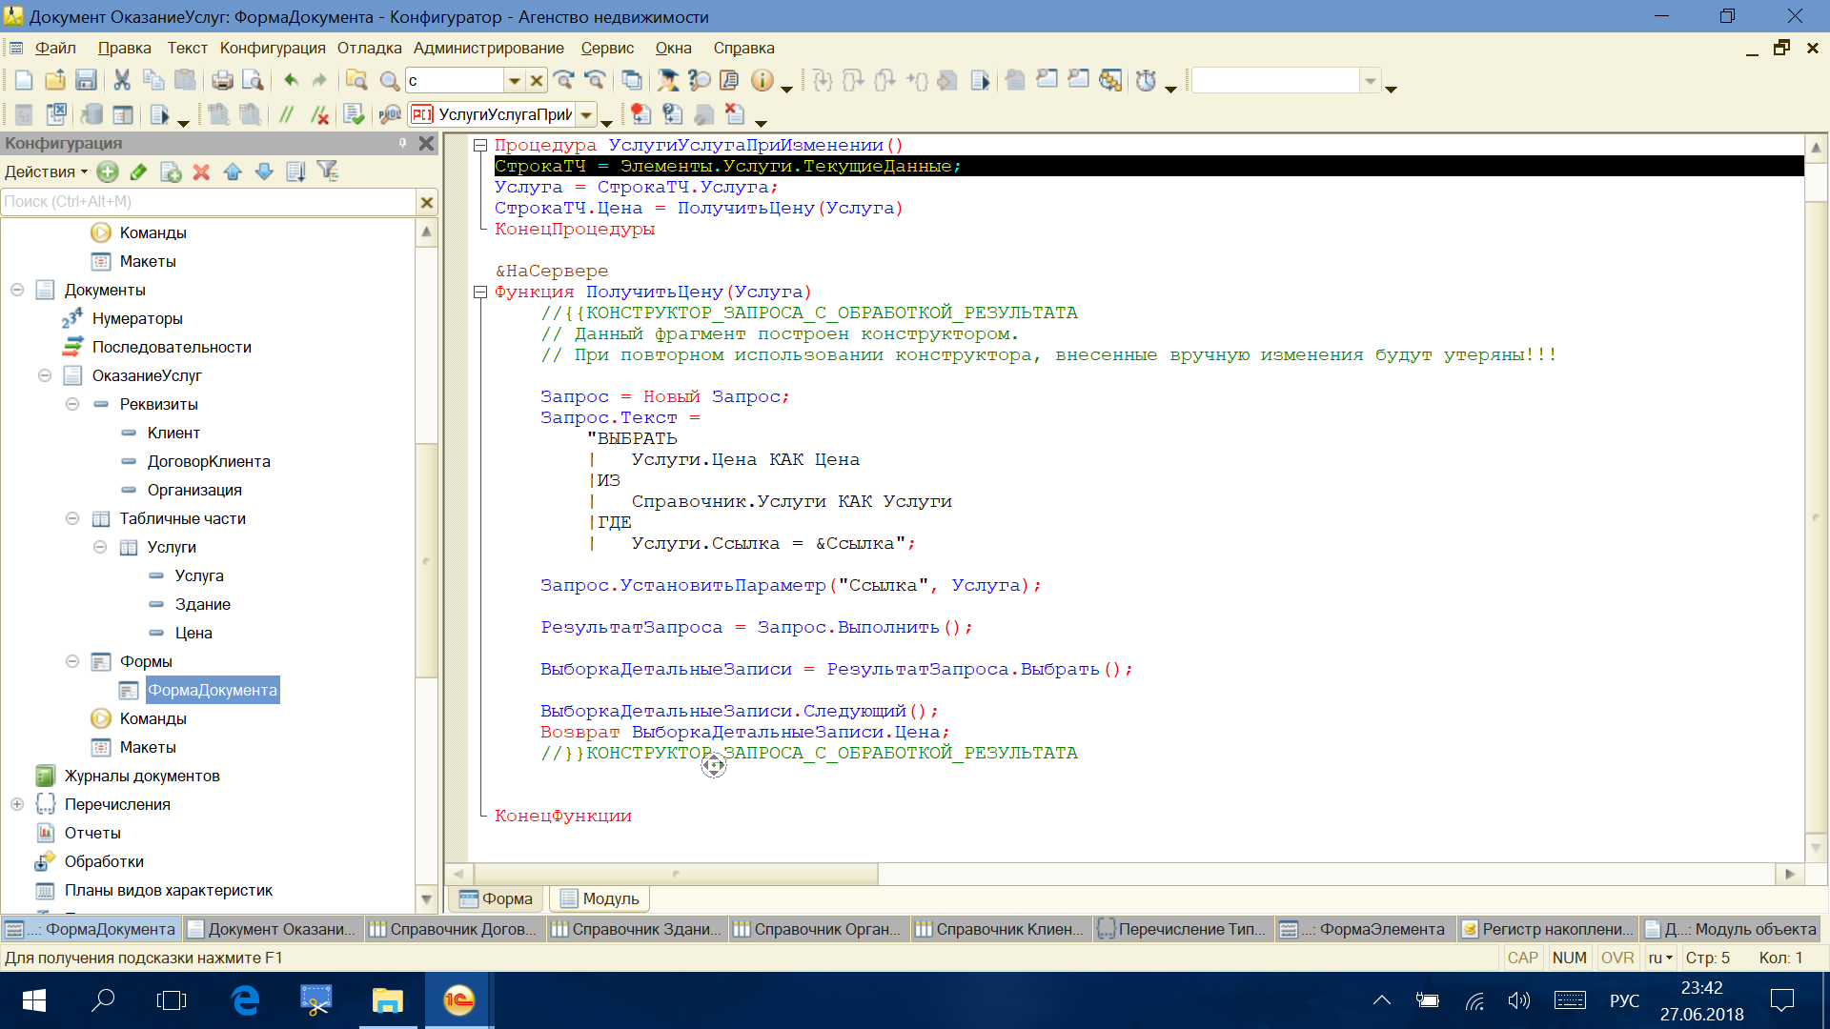
Task: Toggle breakpoint red dot icon
Action: 640,115
